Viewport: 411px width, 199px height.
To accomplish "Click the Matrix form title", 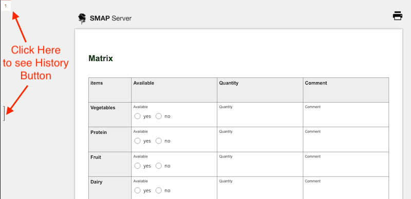I will coord(101,58).
